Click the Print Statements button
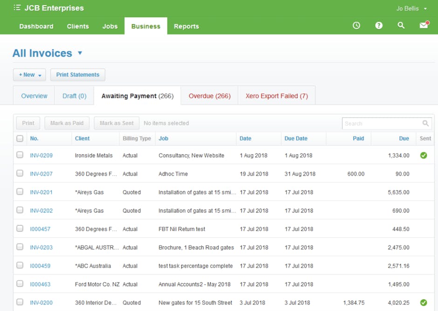The image size is (438, 311). [78, 75]
